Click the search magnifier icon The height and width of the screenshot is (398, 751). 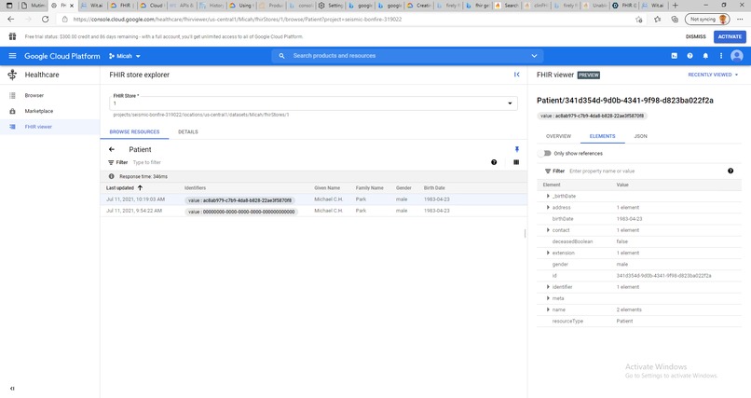281,56
